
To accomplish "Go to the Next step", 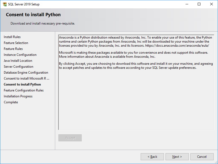I will [x=177, y=157].
